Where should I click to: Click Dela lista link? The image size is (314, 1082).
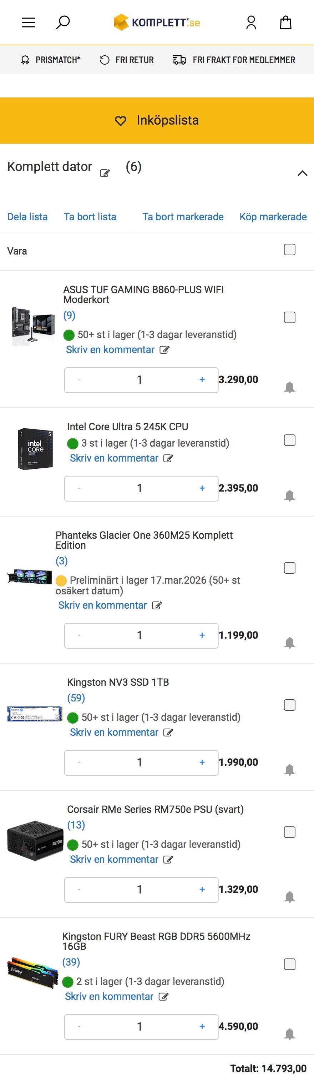point(27,217)
